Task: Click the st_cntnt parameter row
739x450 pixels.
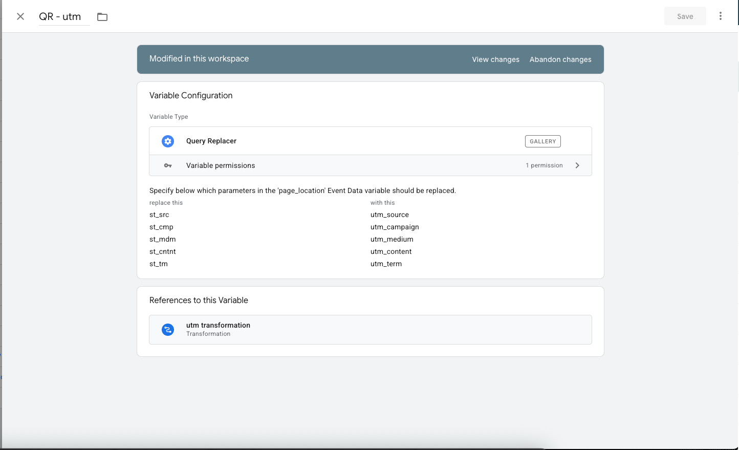Action: [163, 252]
